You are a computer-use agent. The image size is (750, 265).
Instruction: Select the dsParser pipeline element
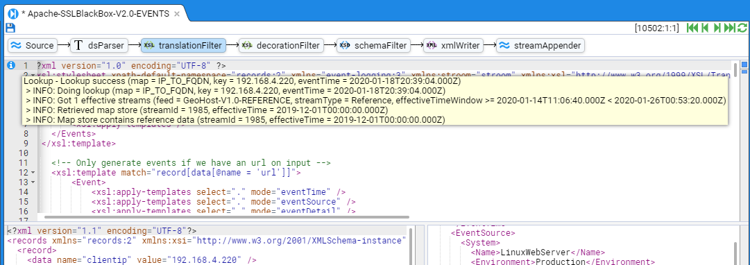99,46
